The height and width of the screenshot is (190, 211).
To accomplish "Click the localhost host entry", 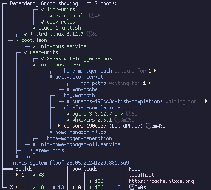I will 141,175.
